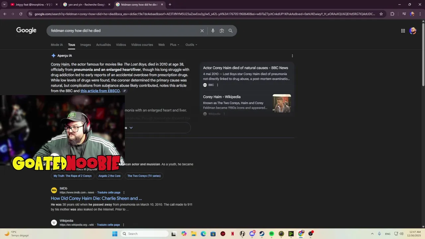425x239 pixels.
Task: Open Task View on the taskbar
Action: [x=173, y=234]
